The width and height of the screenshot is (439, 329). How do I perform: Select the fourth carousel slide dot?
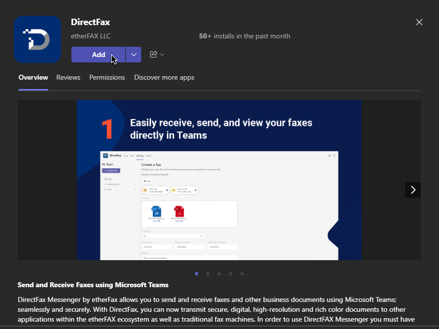click(230, 273)
